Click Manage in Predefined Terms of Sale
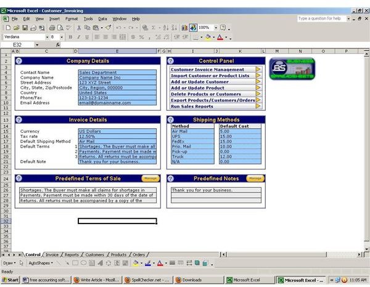 point(150,179)
